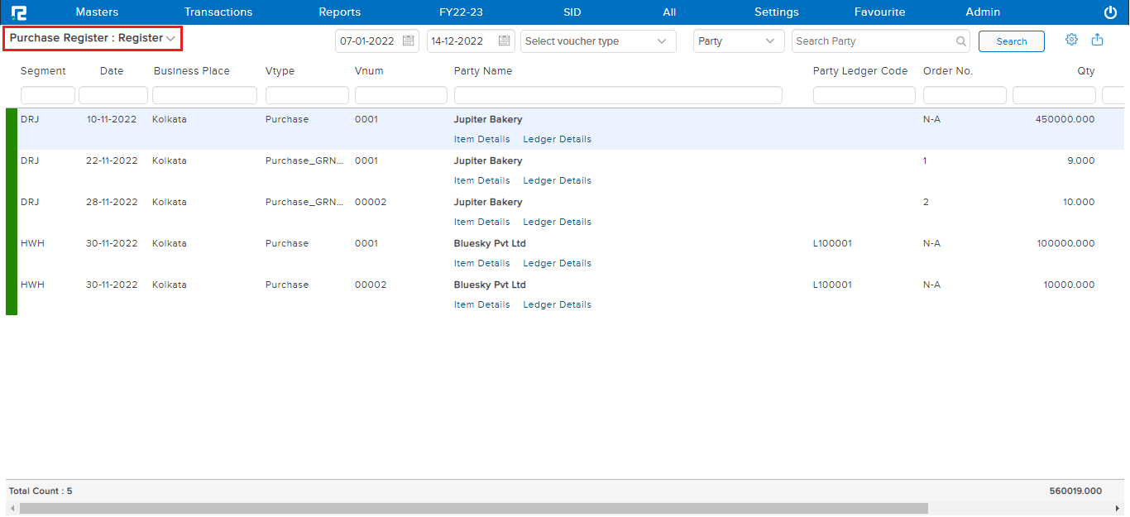The height and width of the screenshot is (517, 1130).
Task: Click the search magnifier icon in Party box
Action: coord(960,41)
